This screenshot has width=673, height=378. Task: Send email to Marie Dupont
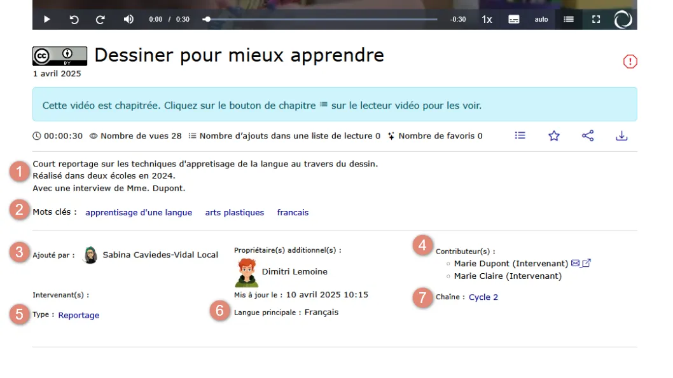pyautogui.click(x=575, y=263)
